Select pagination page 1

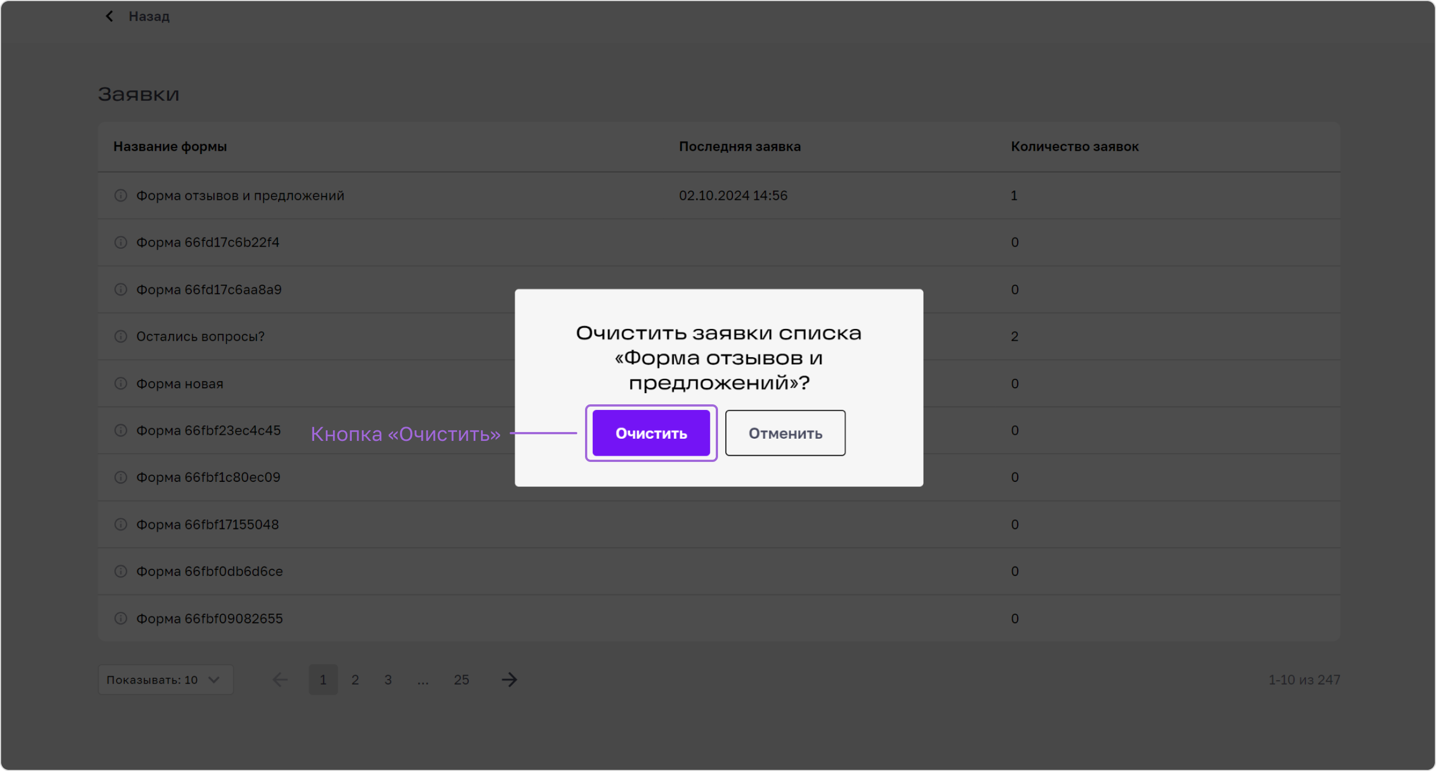pos(324,680)
